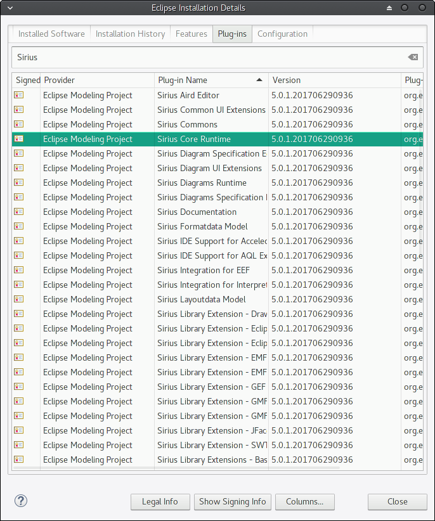Image resolution: width=435 pixels, height=521 pixels.
Task: Click the signed icon for Sirius IDE Support for AQL
Action: coord(18,255)
